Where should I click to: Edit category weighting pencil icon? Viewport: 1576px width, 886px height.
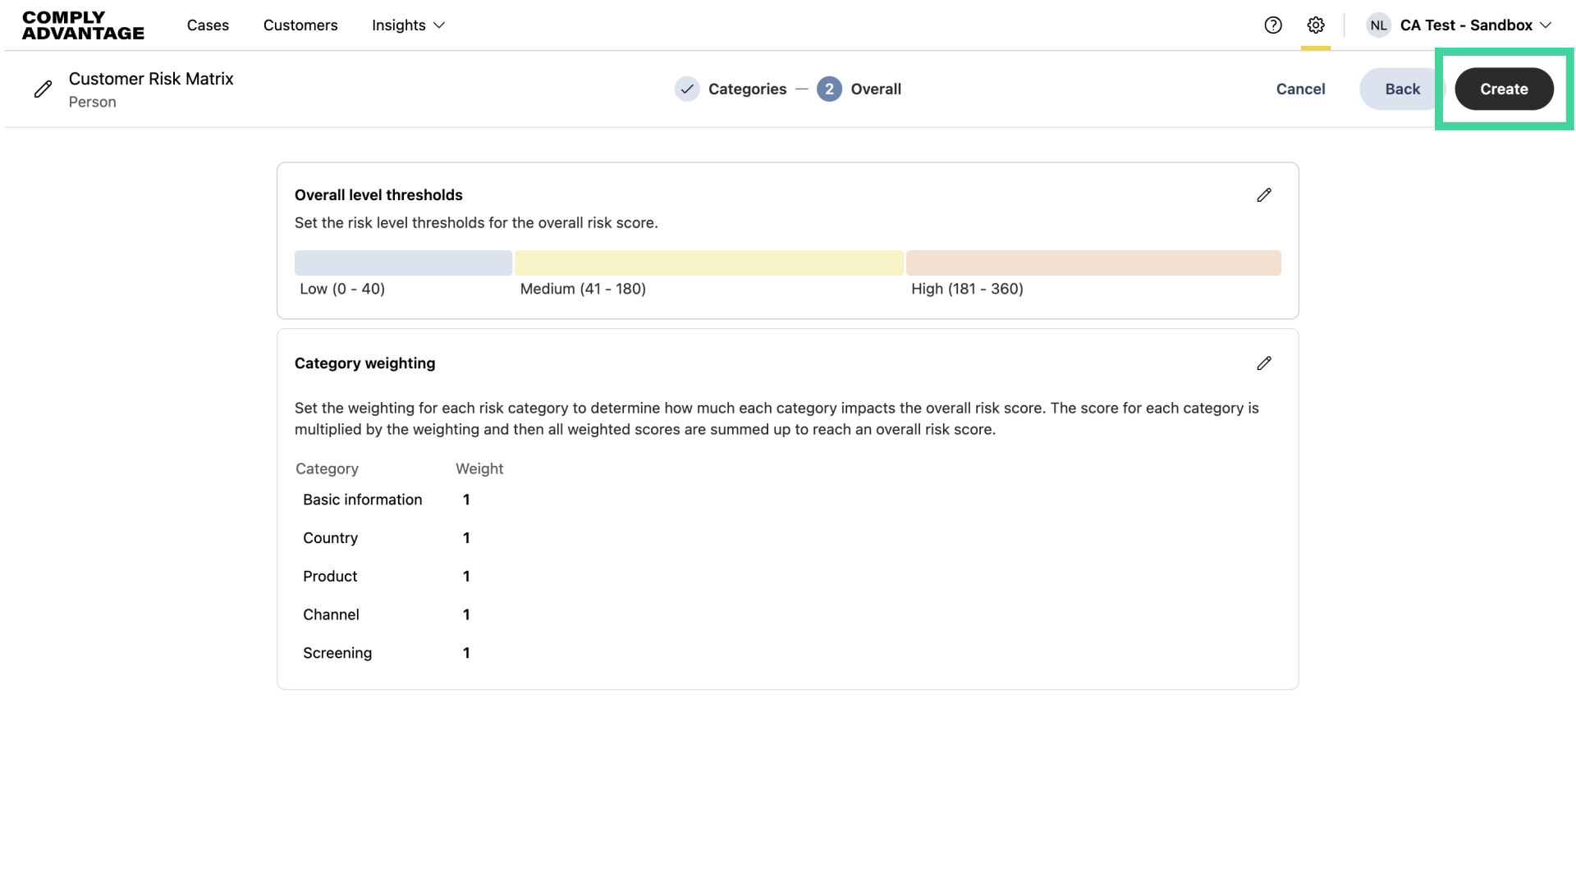click(1264, 363)
